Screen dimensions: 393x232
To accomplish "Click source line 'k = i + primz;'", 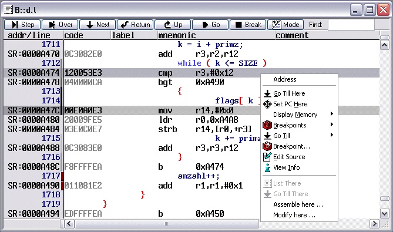I will [210, 45].
